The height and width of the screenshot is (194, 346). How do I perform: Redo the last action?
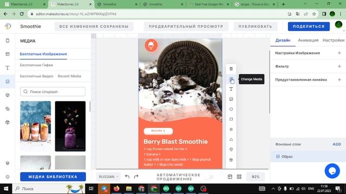[136, 176]
